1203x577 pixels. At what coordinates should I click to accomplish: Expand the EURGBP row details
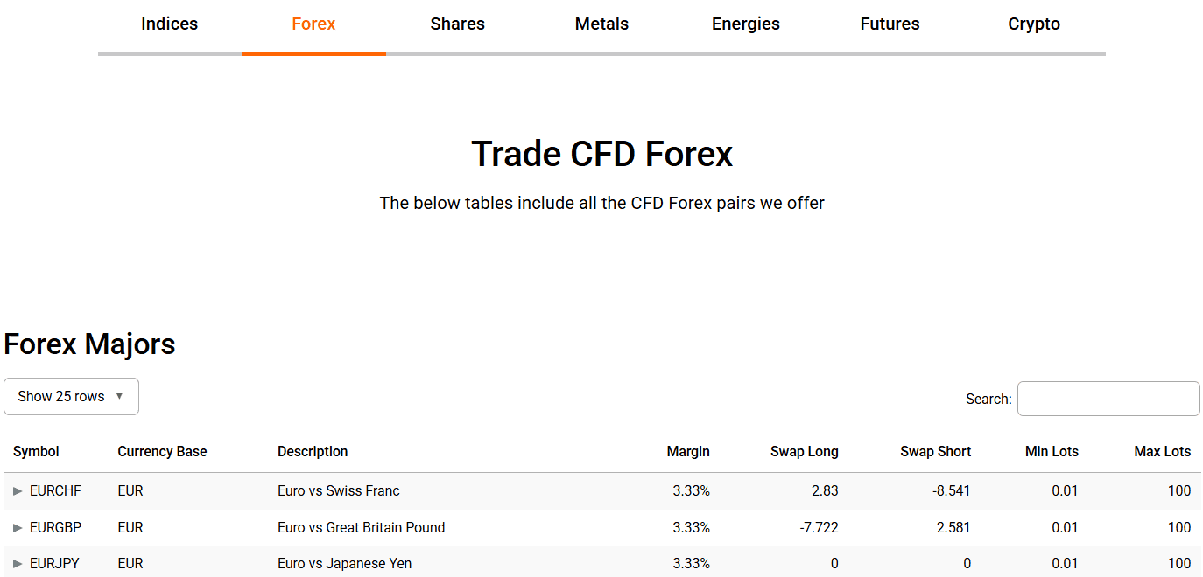click(18, 527)
